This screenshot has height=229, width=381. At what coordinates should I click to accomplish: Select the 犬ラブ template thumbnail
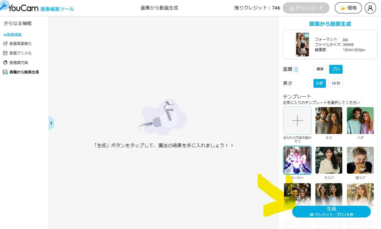pos(329,160)
